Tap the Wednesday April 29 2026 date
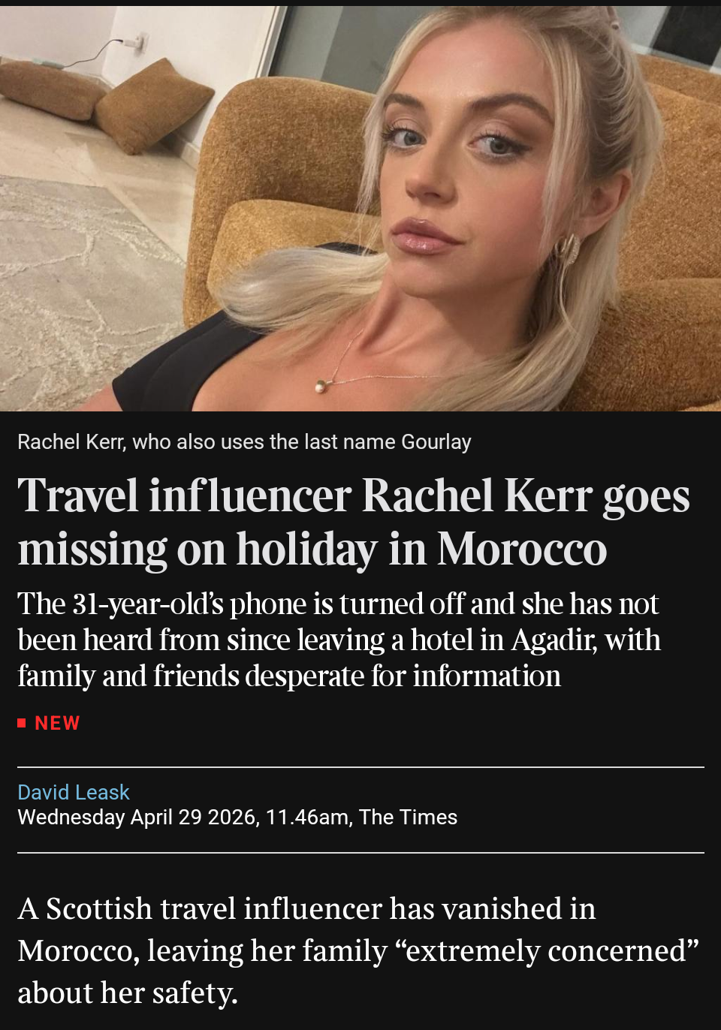 pos(137,817)
